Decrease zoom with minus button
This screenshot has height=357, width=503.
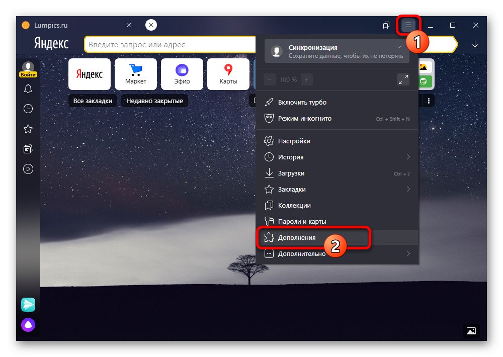point(270,79)
